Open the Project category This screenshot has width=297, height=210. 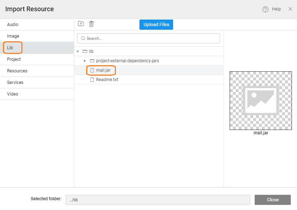14,59
